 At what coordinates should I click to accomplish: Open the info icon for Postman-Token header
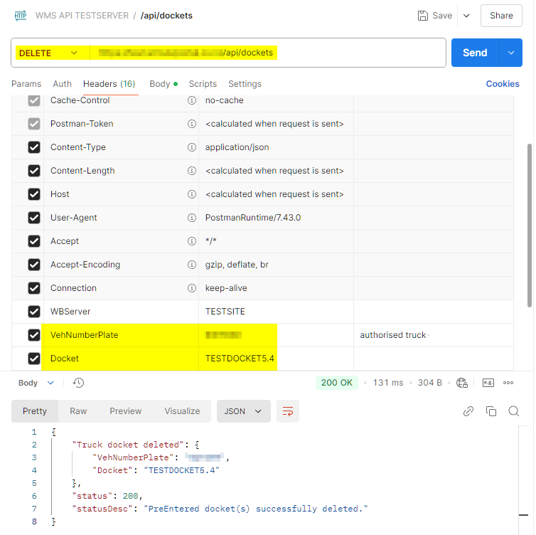[x=192, y=124]
